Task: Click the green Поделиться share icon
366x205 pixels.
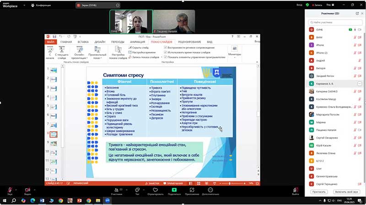Action: (174, 189)
